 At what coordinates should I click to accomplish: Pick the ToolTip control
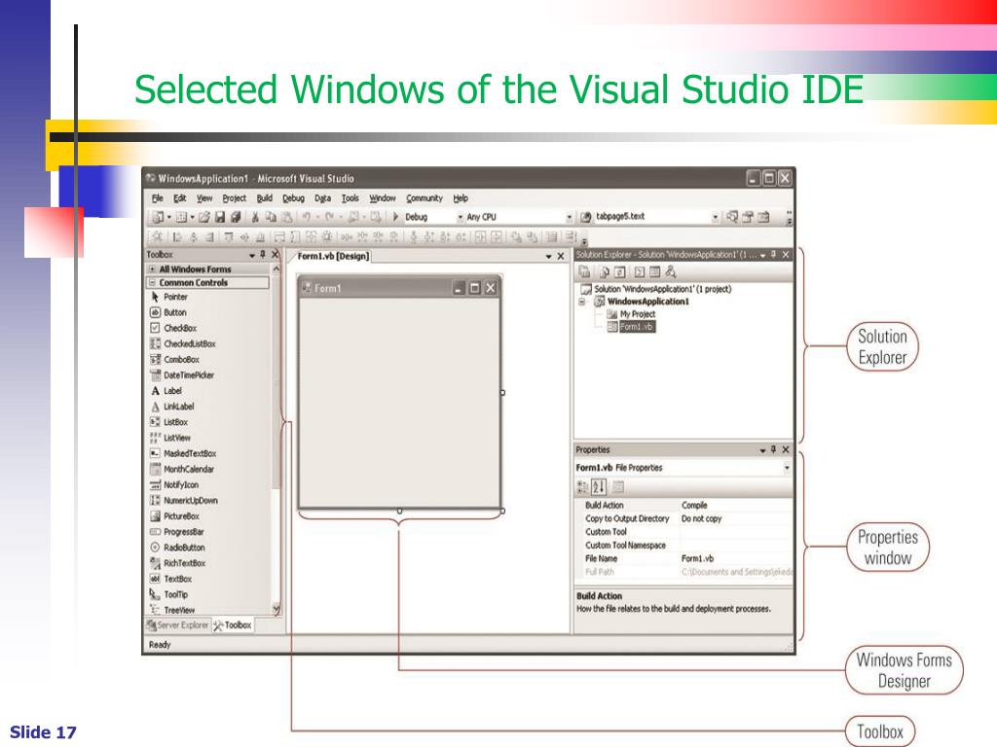click(x=169, y=594)
